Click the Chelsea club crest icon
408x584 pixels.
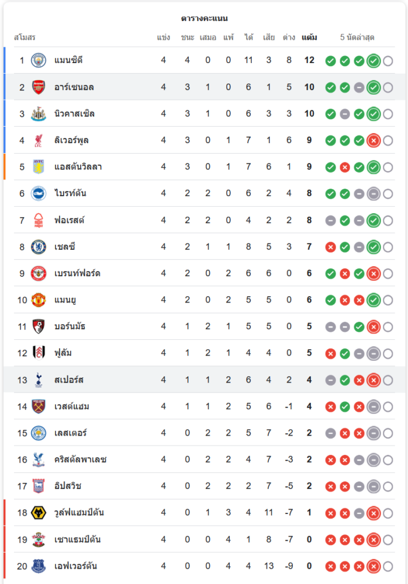(39, 247)
